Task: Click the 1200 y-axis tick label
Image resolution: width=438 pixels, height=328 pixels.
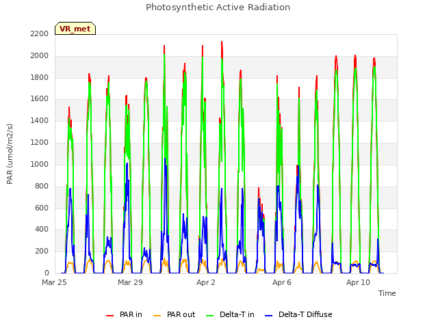Action: (40, 143)
